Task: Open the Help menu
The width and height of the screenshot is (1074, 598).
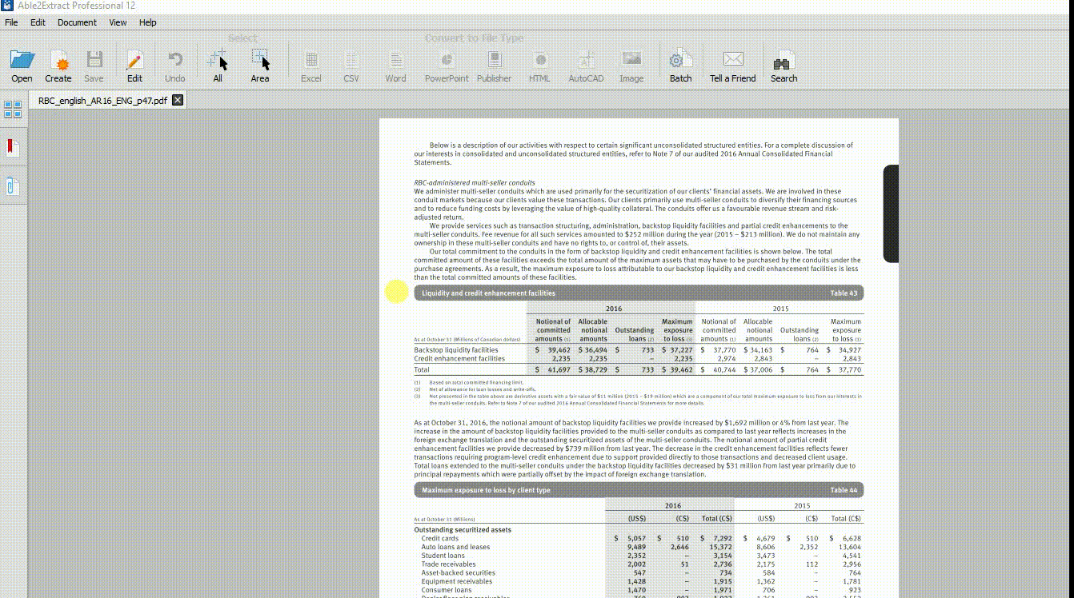Action: pos(148,22)
